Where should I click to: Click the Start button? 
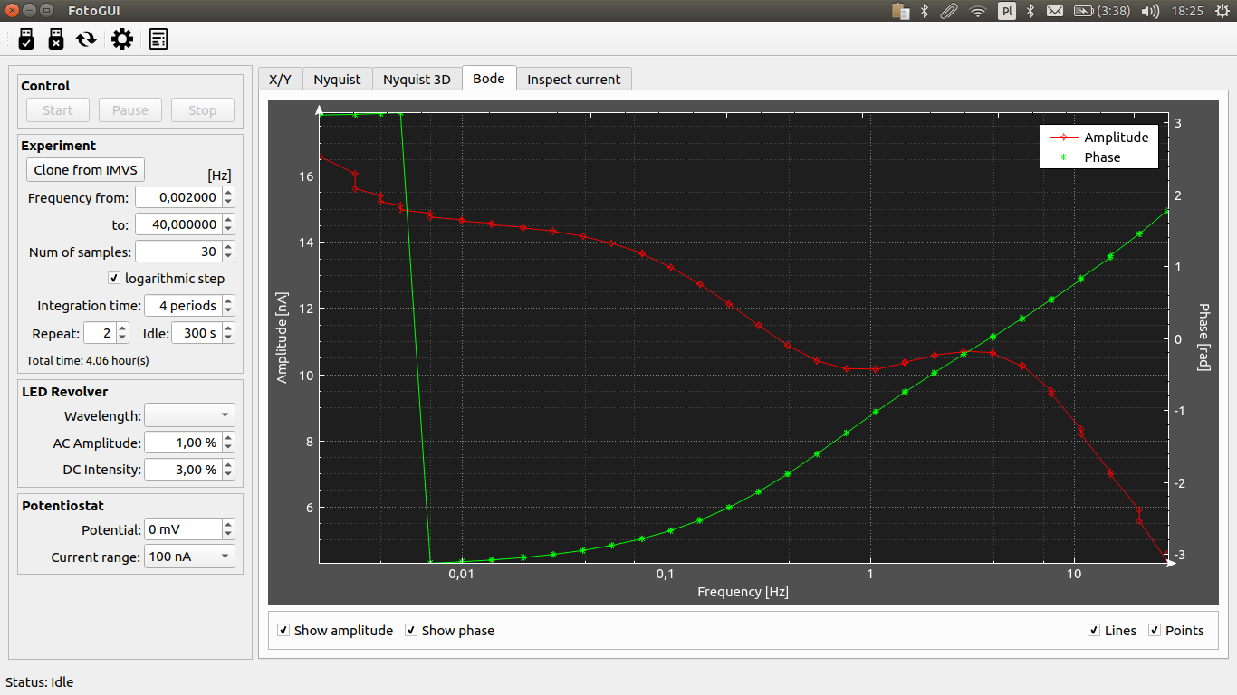[x=58, y=110]
